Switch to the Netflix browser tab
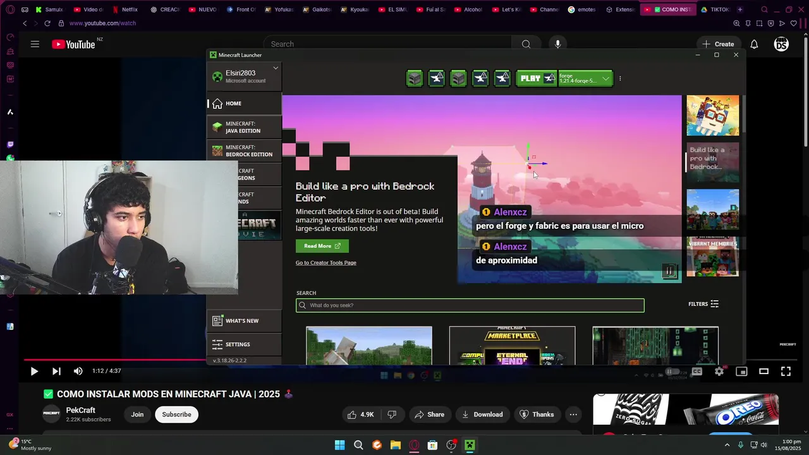The height and width of the screenshot is (455, 809). (125, 9)
